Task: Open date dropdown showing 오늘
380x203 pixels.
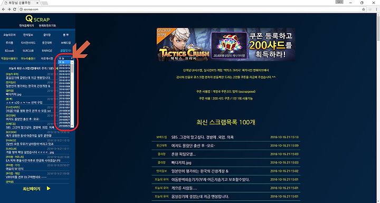Action: pyautogui.click(x=66, y=59)
